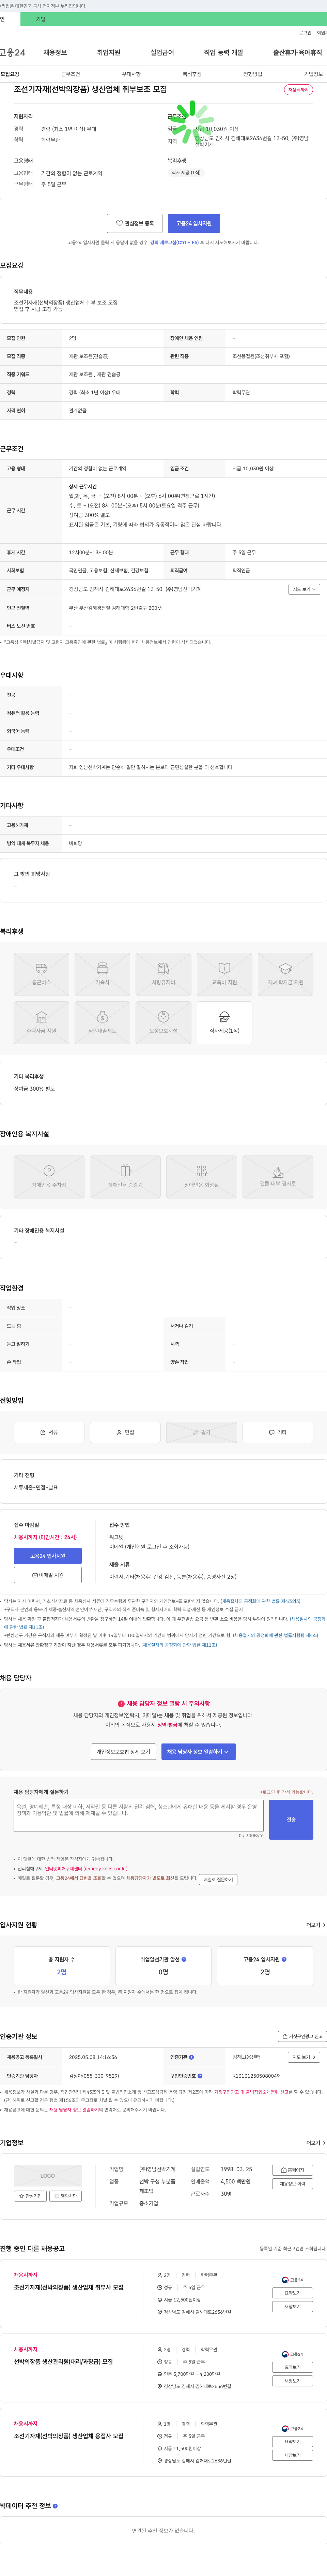This screenshot has height=2576, width=327.
Task: Switch to the 기업정보 tab
Action: (313, 74)
